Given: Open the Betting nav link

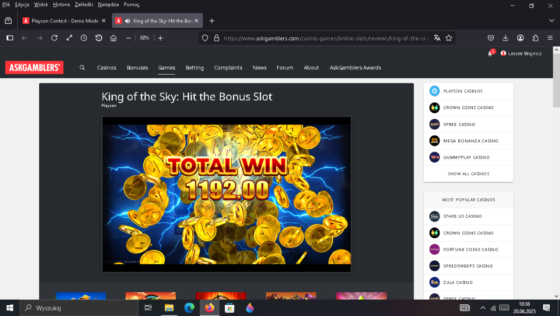Looking at the screenshot, I should tap(195, 68).
